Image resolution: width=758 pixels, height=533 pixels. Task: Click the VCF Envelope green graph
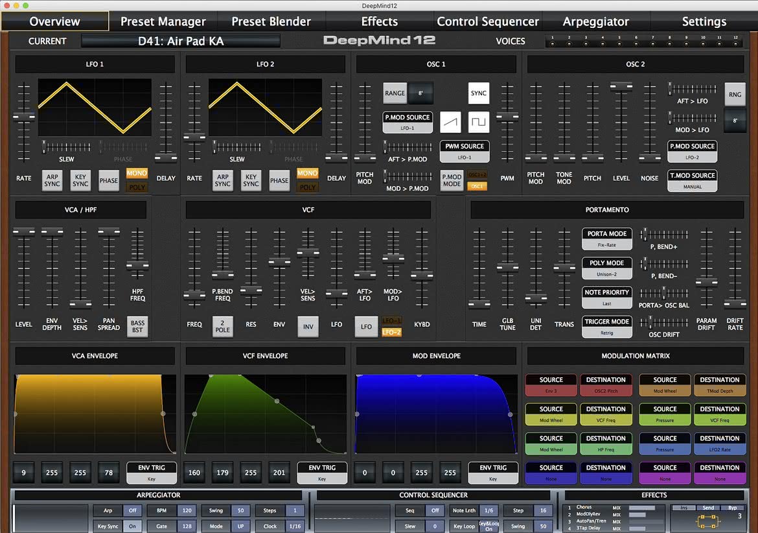point(266,414)
